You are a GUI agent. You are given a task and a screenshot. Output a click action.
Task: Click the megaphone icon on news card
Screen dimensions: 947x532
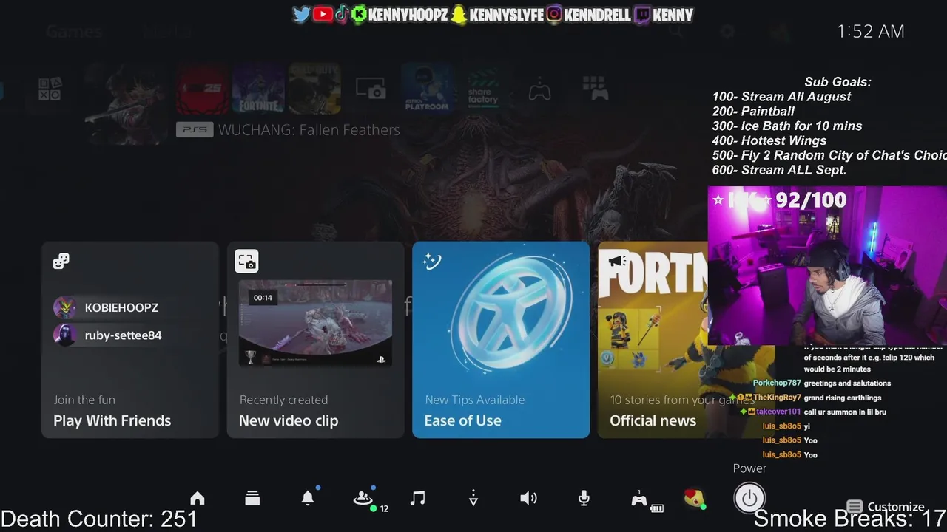(x=617, y=259)
